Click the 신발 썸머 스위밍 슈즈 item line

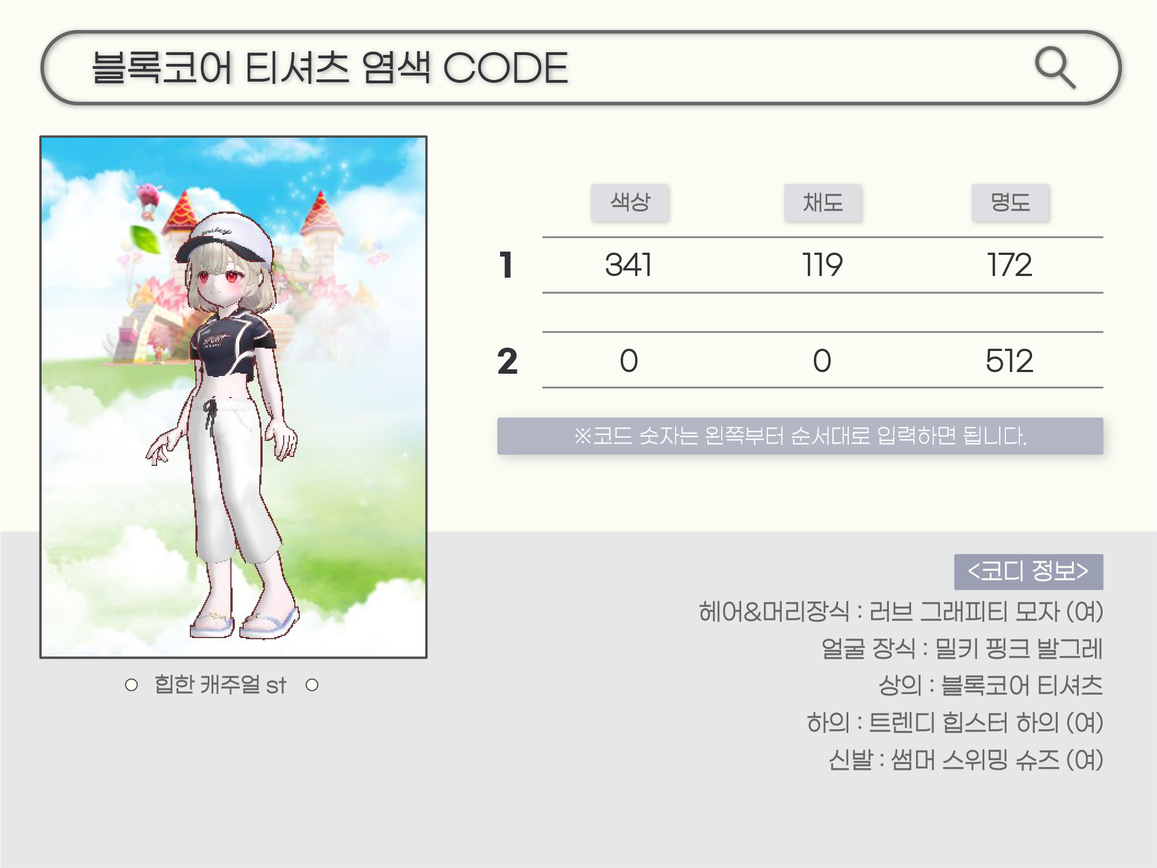[x=965, y=760]
